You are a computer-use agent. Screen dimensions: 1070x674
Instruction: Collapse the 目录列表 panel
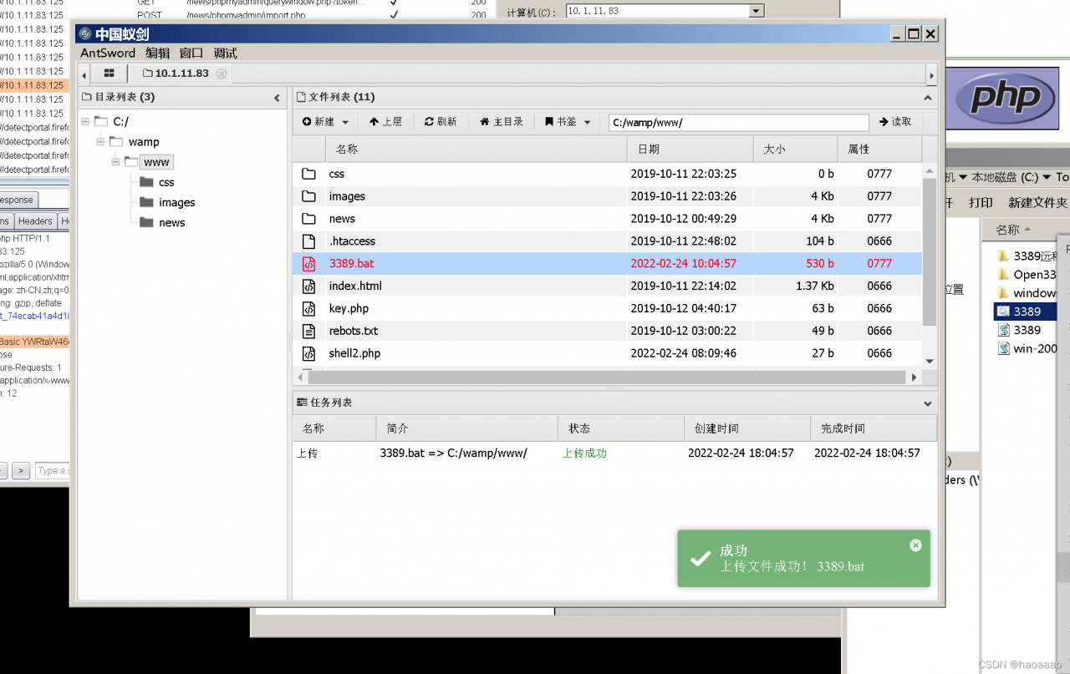click(x=278, y=98)
